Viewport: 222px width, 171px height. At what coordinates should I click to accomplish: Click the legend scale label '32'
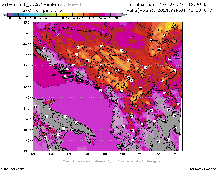(x=122, y=18)
